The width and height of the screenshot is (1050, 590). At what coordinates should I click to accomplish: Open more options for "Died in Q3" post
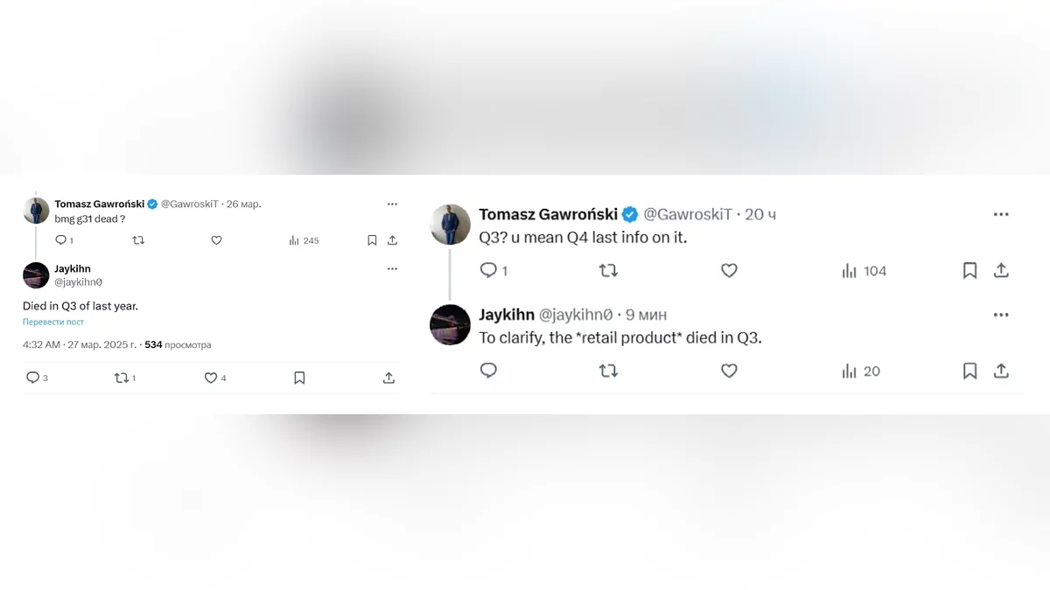pos(392,269)
